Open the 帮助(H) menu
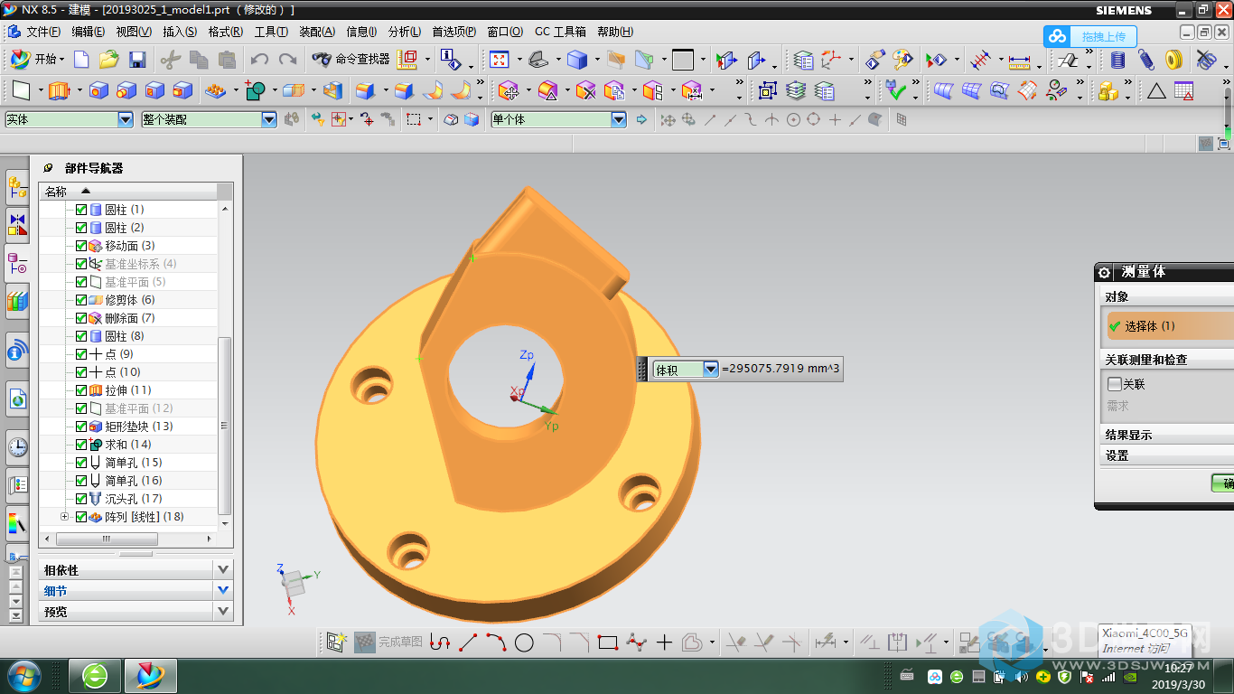 pyautogui.click(x=615, y=32)
